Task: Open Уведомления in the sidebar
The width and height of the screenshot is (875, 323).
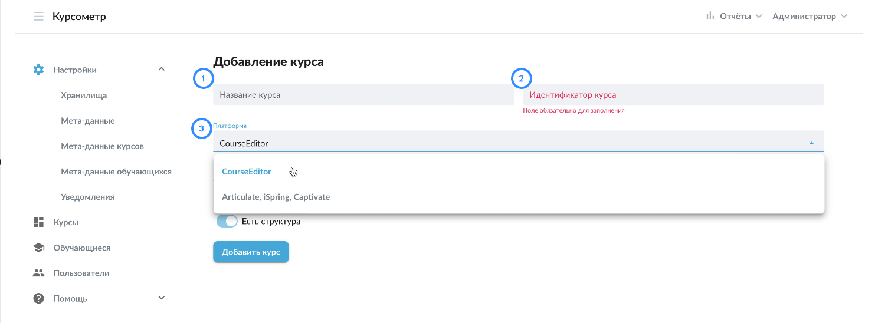Action: point(87,197)
